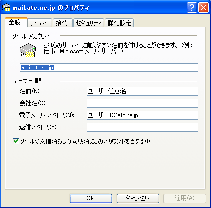Open the 接続 tab
Viewport: 211px width, 208px height.
(x=63, y=23)
